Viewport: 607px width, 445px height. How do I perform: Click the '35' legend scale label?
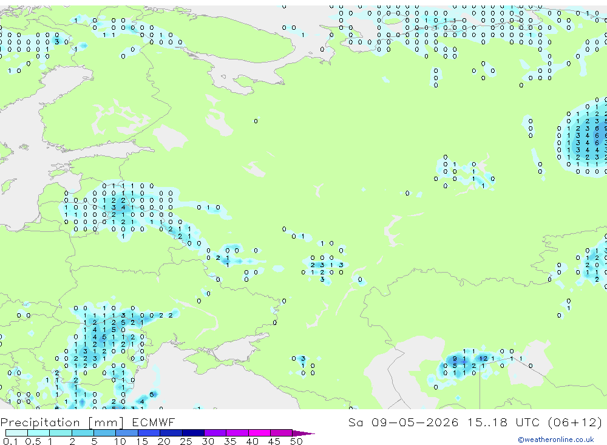(230, 441)
